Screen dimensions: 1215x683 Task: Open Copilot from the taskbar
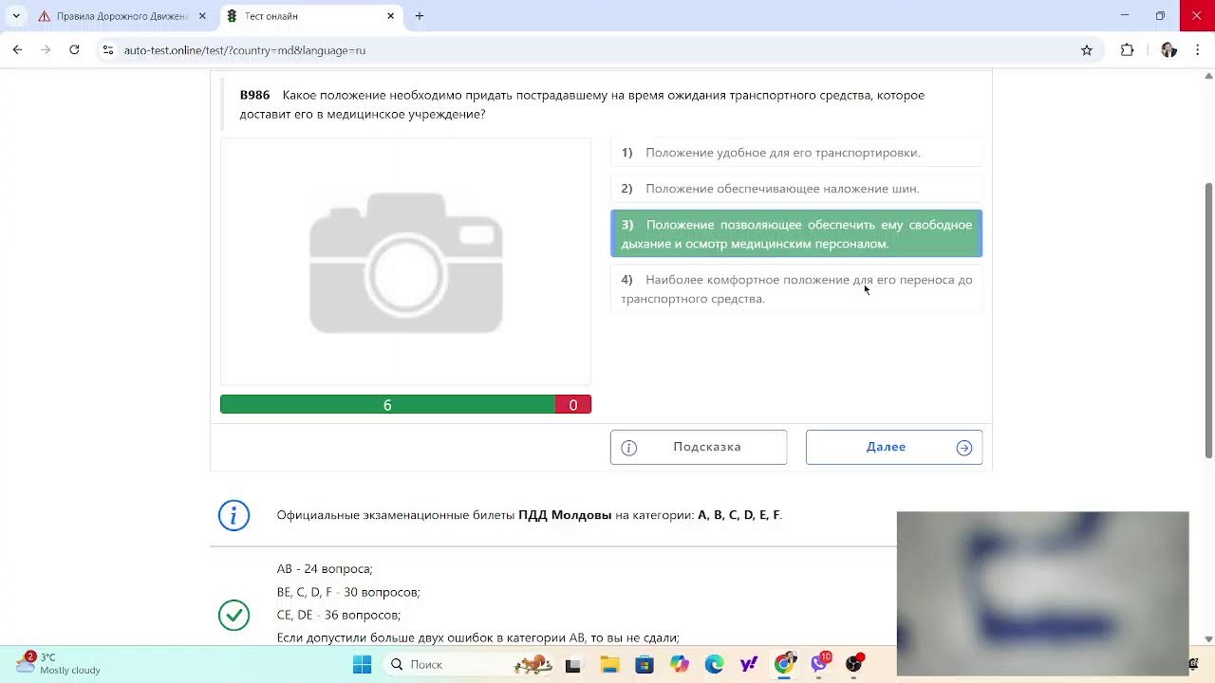coord(680,665)
